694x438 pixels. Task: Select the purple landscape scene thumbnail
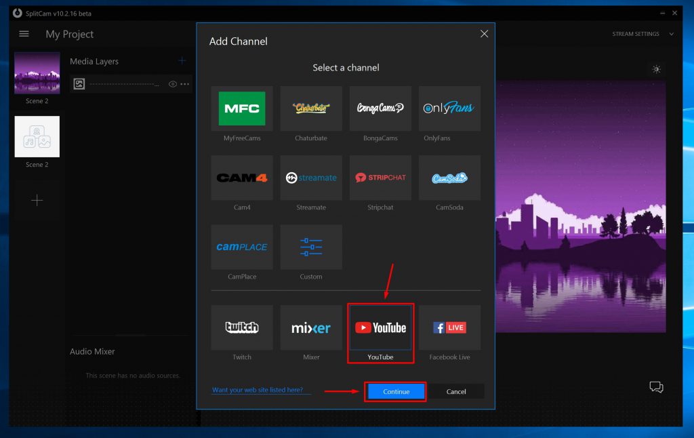(37, 73)
